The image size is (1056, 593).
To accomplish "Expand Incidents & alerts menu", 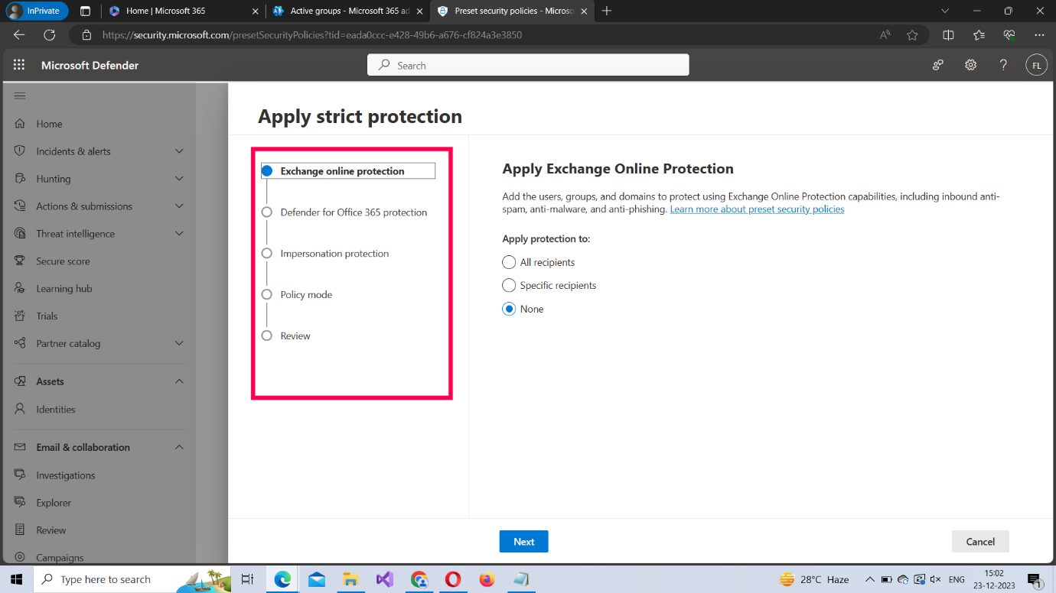I will coord(179,151).
